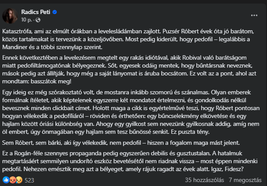Open the three-dot post options menu

point(254,15)
